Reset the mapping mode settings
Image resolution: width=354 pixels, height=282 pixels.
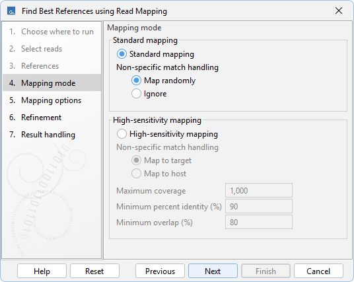[x=94, y=271]
